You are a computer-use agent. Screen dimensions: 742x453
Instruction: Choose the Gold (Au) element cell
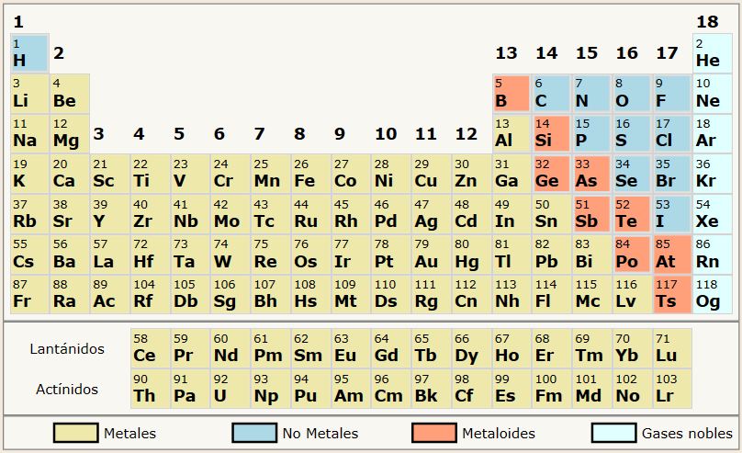431,255
